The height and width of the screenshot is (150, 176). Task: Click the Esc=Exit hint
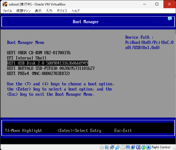pyautogui.click(x=123, y=131)
